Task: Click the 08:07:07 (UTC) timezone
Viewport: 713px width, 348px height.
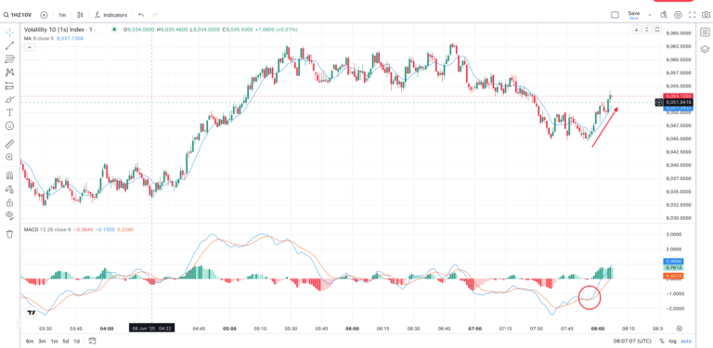Action: coord(632,342)
